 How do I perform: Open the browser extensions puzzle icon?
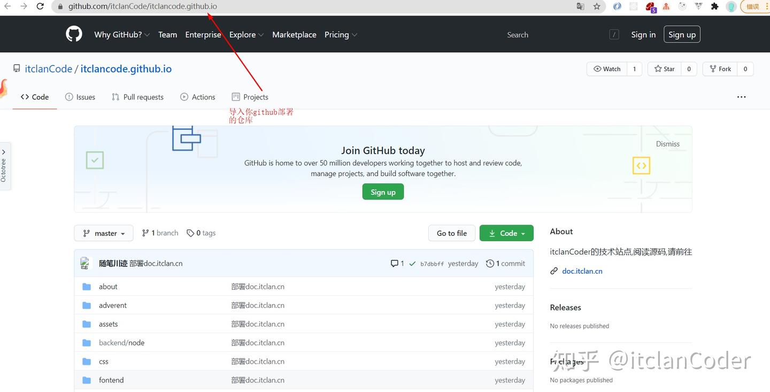pyautogui.click(x=715, y=6)
